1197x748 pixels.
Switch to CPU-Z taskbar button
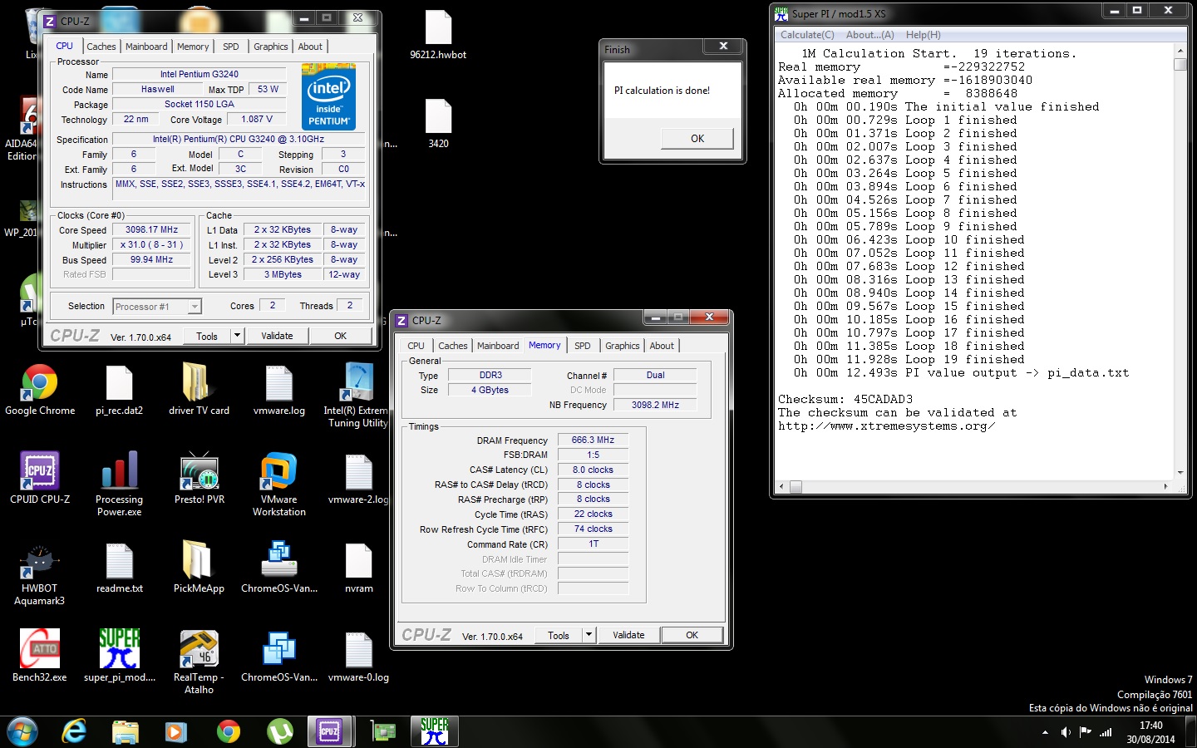pyautogui.click(x=330, y=731)
